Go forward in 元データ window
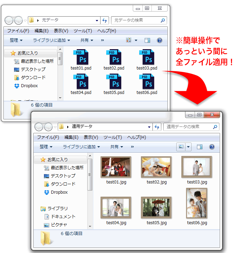 point(18,20)
